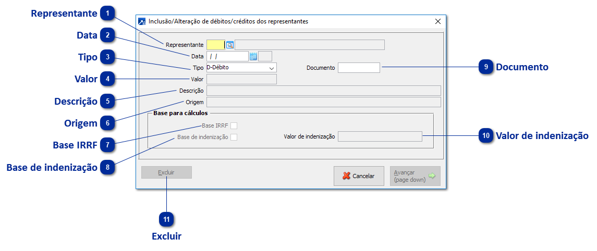Click the Cancelar button
The image size is (597, 251).
[359, 176]
